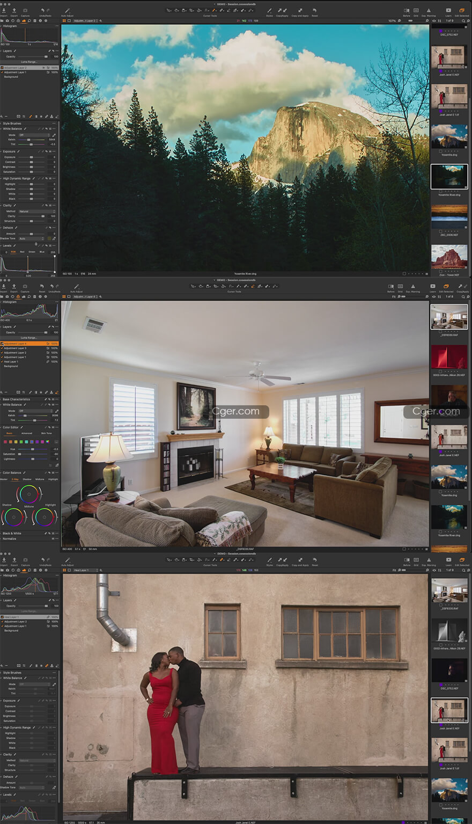The height and width of the screenshot is (824, 472).
Task: Click the Export icon in the Yosemite window
Action: [14, 11]
